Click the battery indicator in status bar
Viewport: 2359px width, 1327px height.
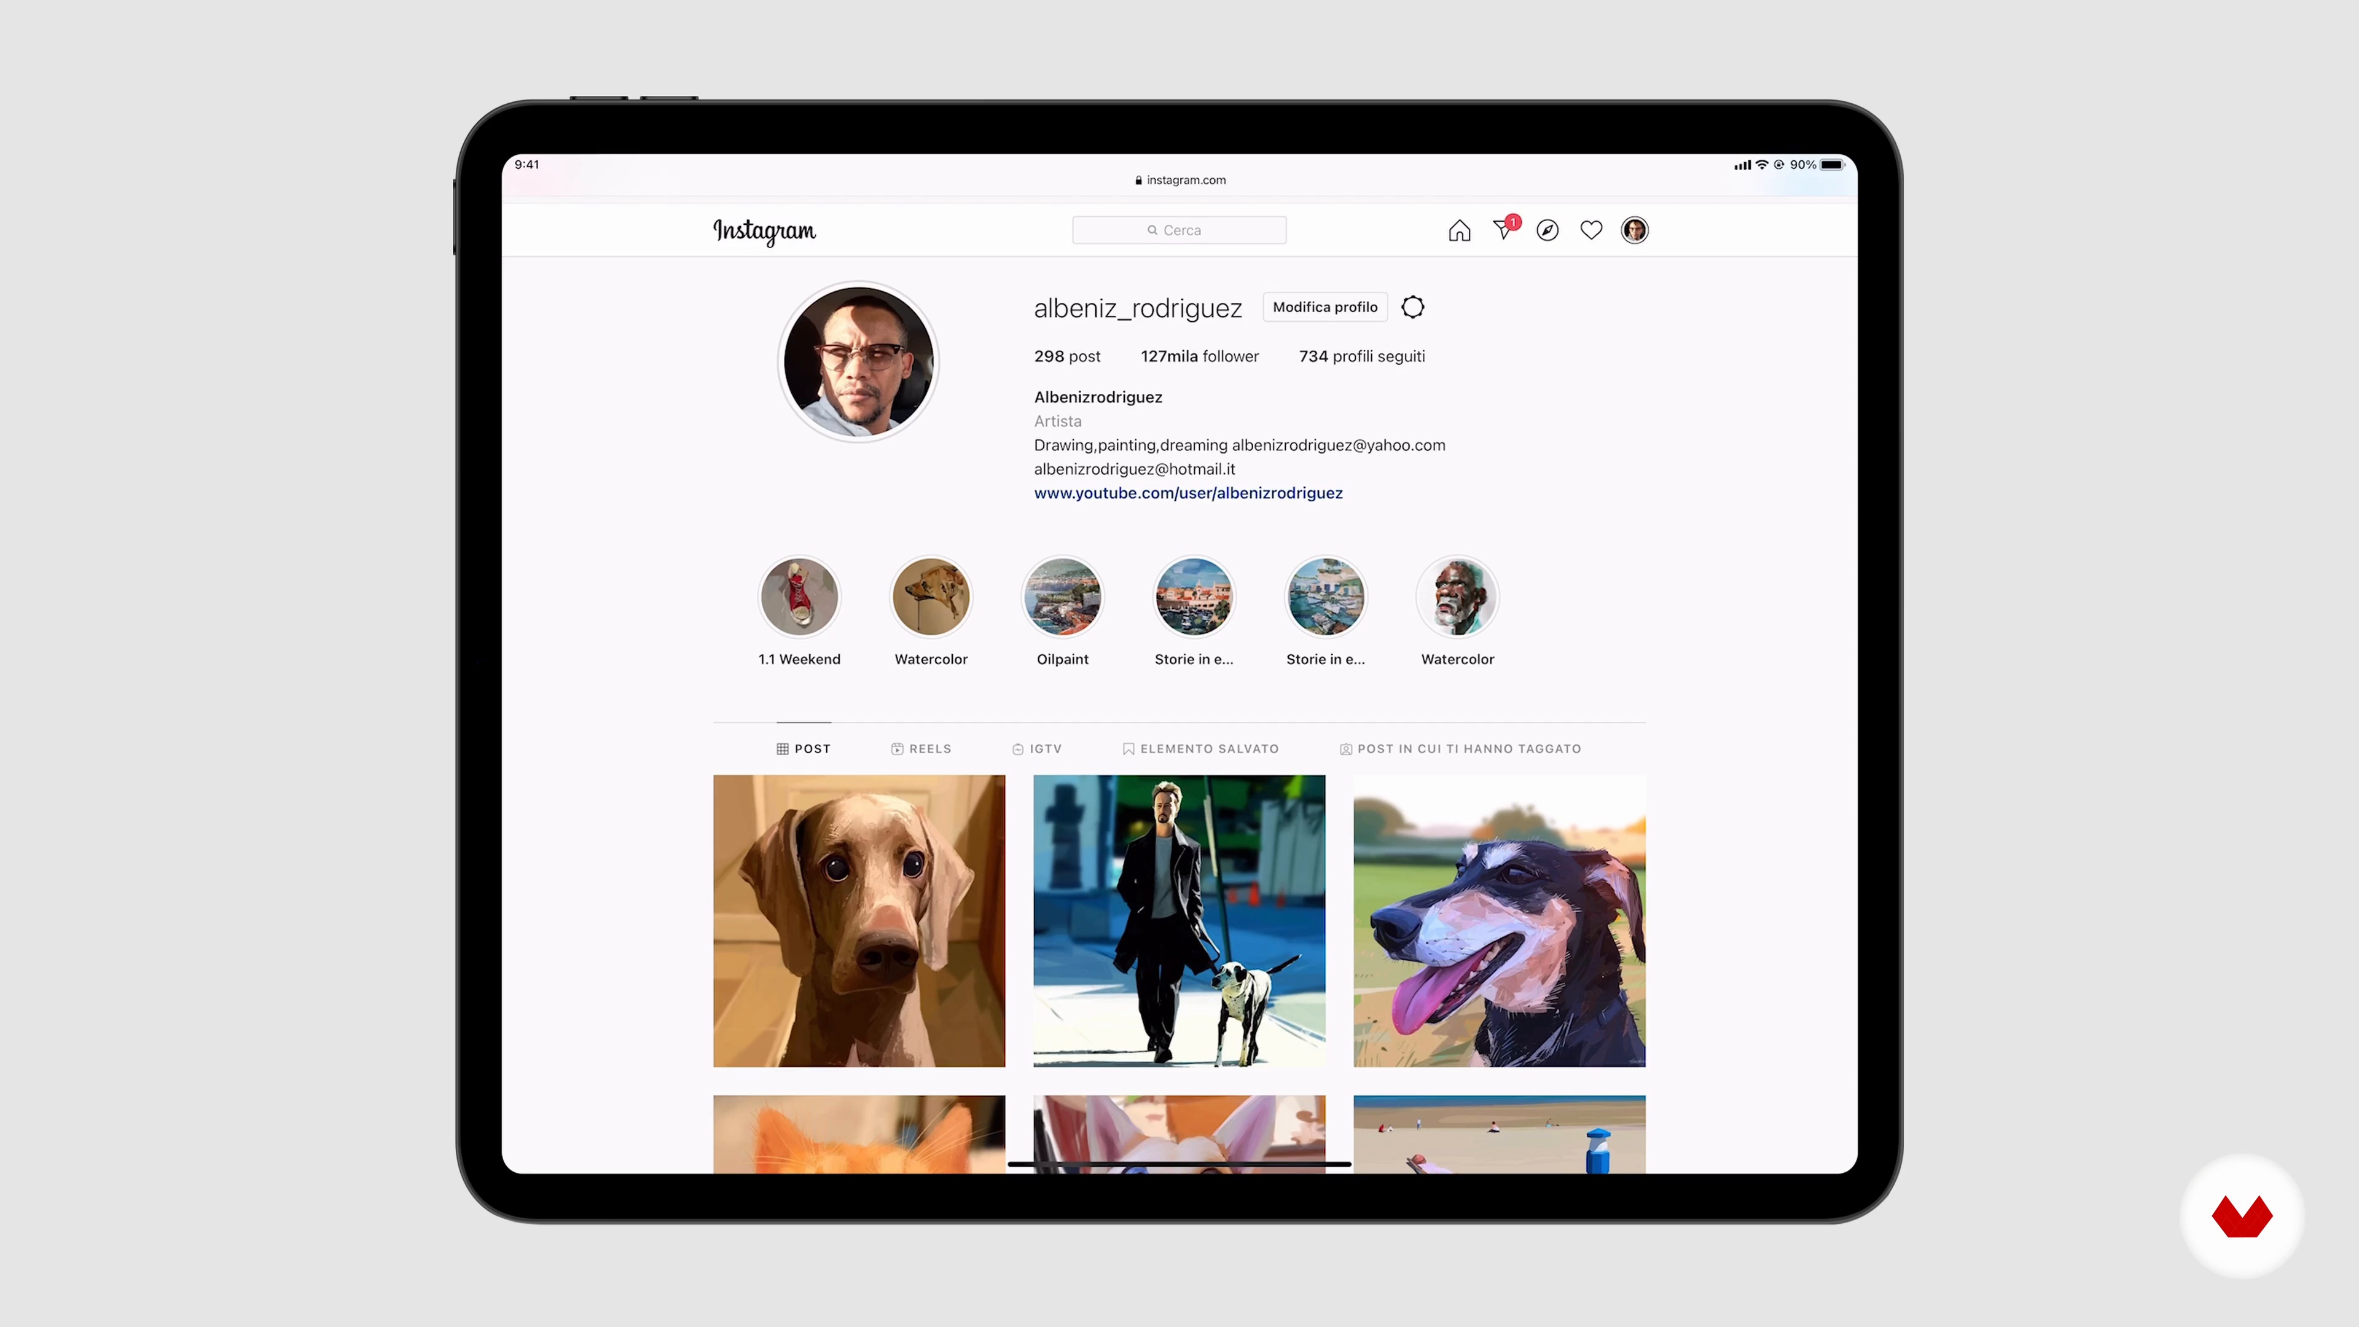(x=1833, y=165)
